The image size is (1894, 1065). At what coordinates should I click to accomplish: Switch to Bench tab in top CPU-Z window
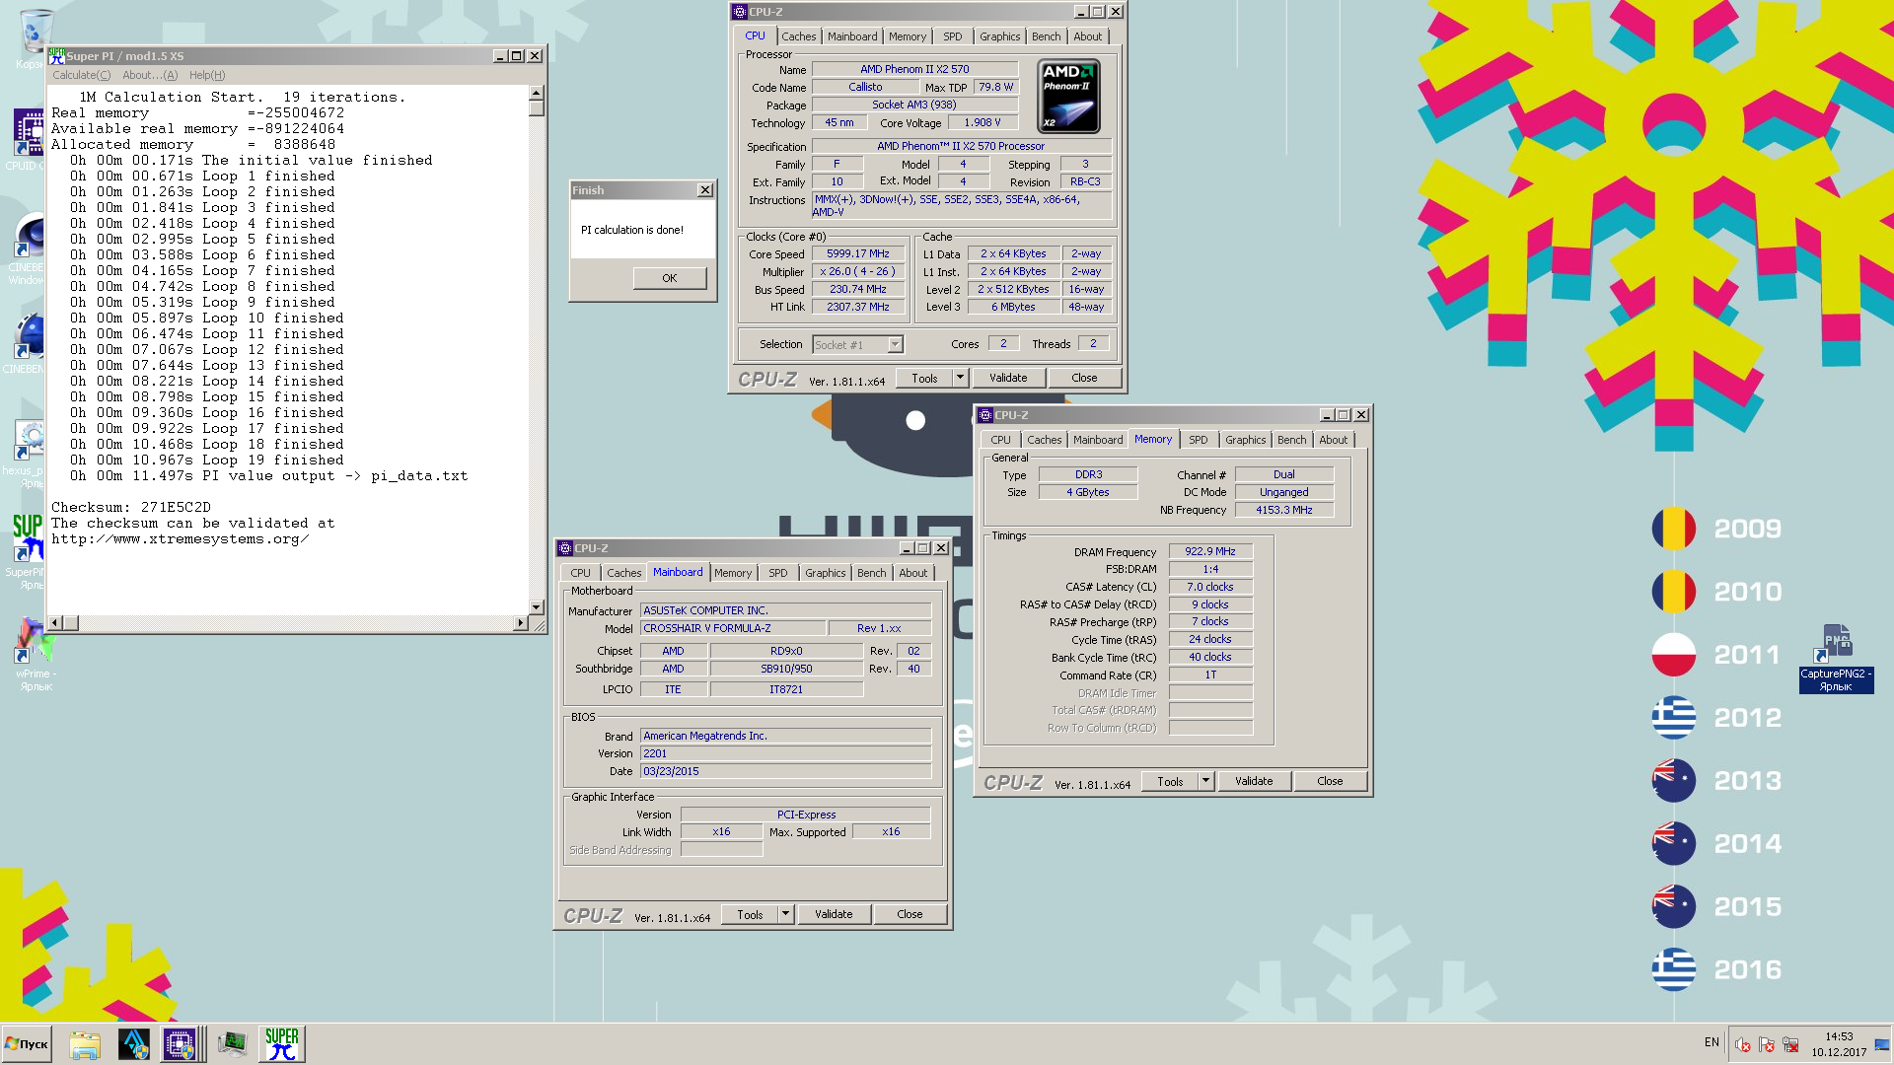[x=1046, y=36]
